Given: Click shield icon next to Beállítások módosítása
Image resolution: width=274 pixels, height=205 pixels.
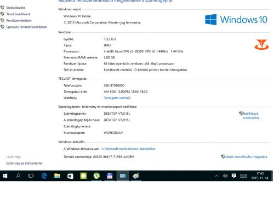Looking at the screenshot, I should pyautogui.click(x=241, y=113).
